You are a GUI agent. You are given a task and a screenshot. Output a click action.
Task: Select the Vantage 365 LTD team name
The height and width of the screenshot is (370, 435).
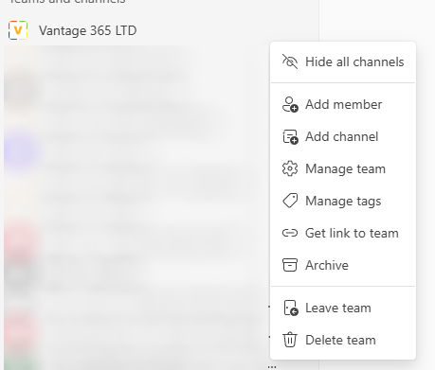coord(88,30)
